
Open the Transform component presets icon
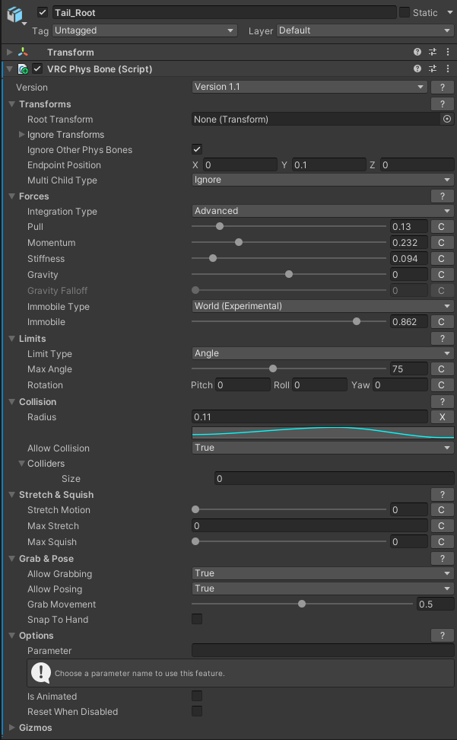tap(433, 53)
